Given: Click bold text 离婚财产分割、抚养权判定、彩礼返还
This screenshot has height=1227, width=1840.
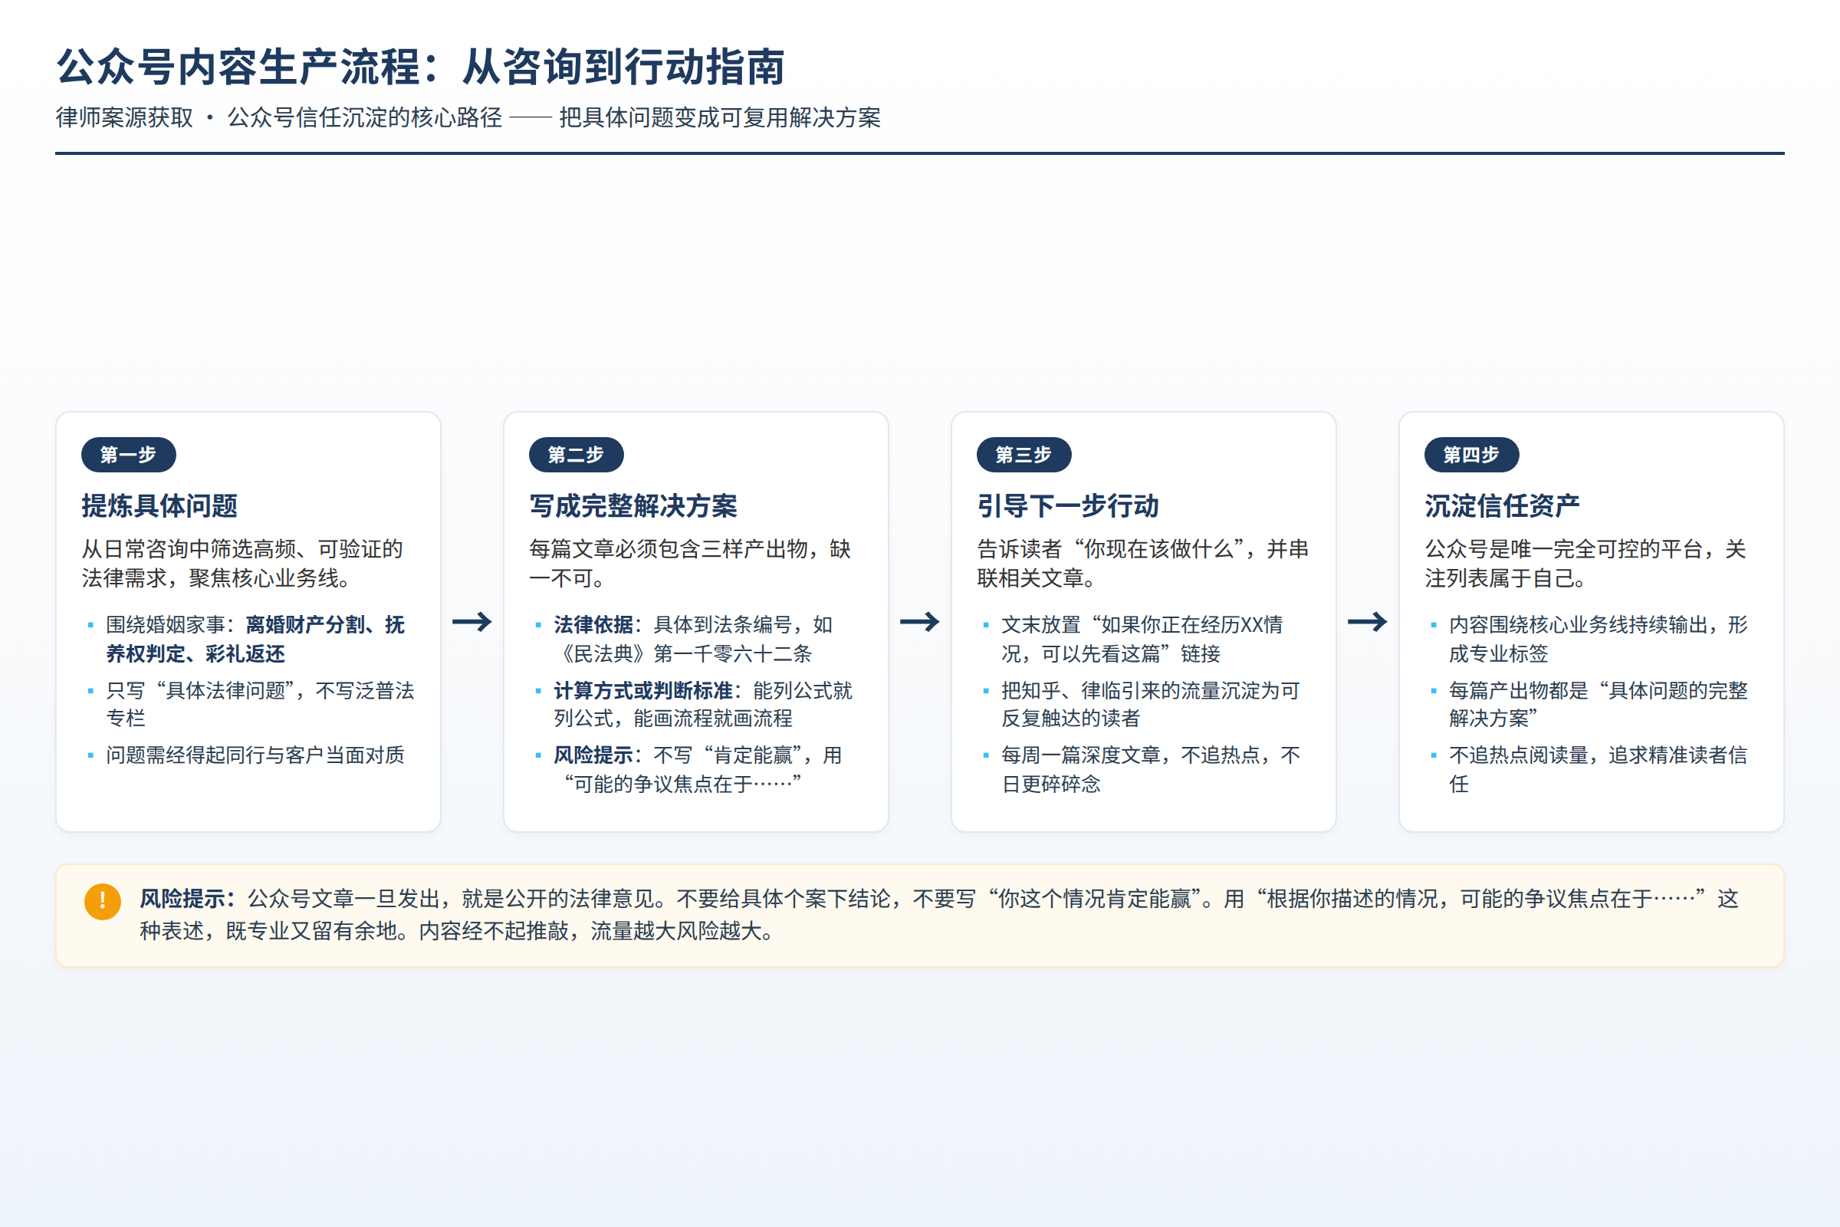Looking at the screenshot, I should [x=256, y=640].
